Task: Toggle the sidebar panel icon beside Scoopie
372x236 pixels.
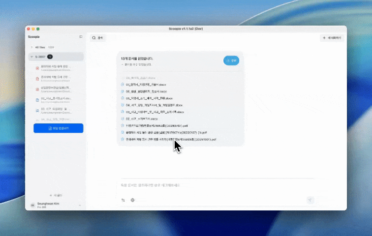Action: click(x=81, y=37)
